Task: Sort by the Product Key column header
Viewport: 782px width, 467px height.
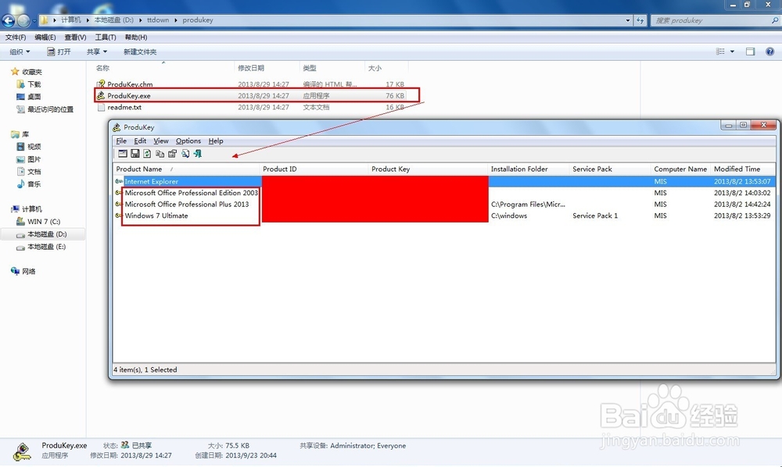Action: pos(428,169)
